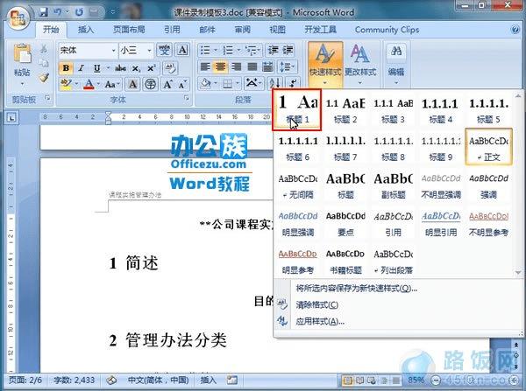Open the Quick Styles gallery button

[x=325, y=64]
